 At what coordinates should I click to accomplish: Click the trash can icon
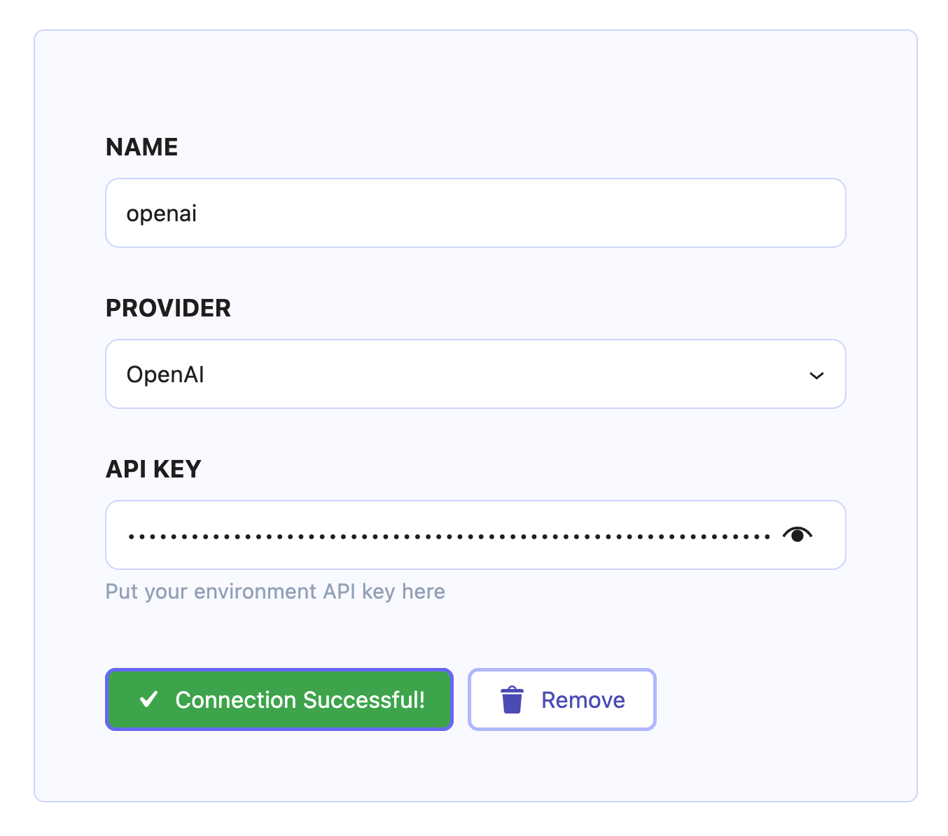pos(512,699)
